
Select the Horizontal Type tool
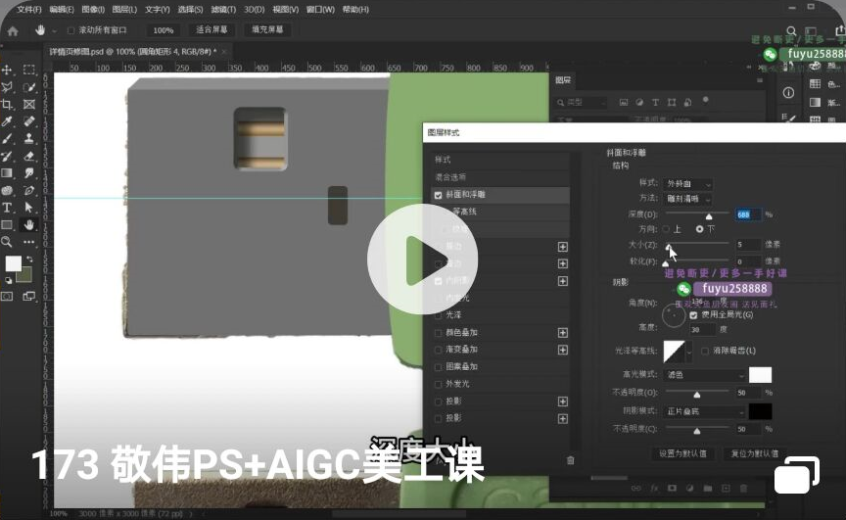(x=8, y=208)
